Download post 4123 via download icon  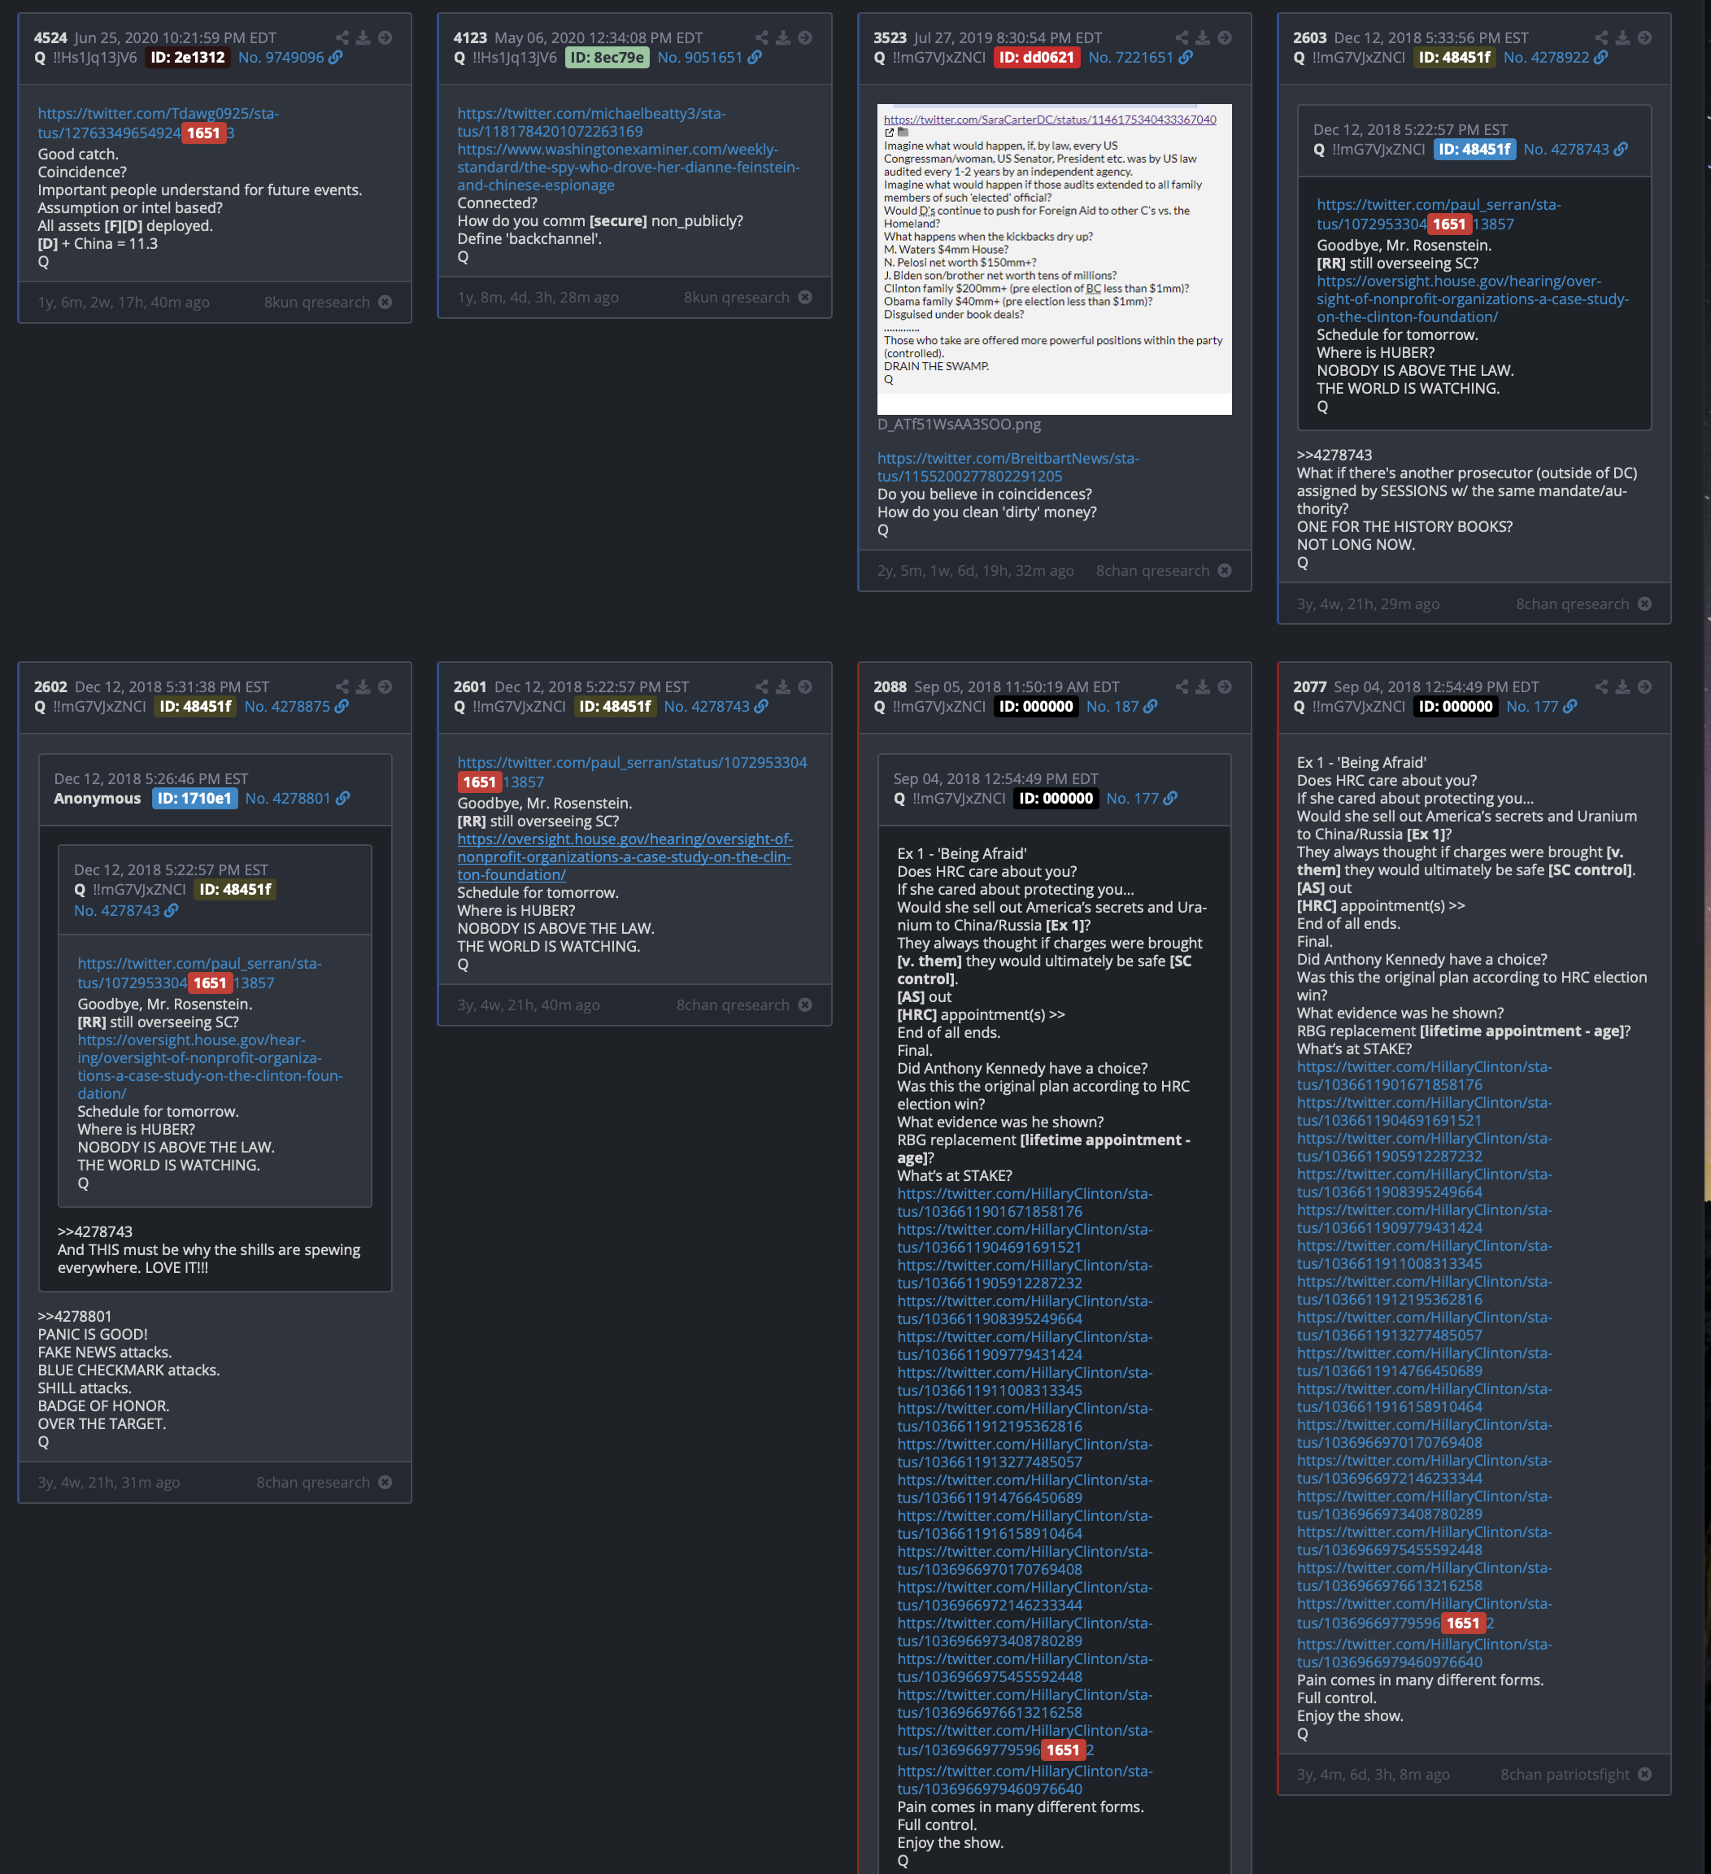coord(783,38)
